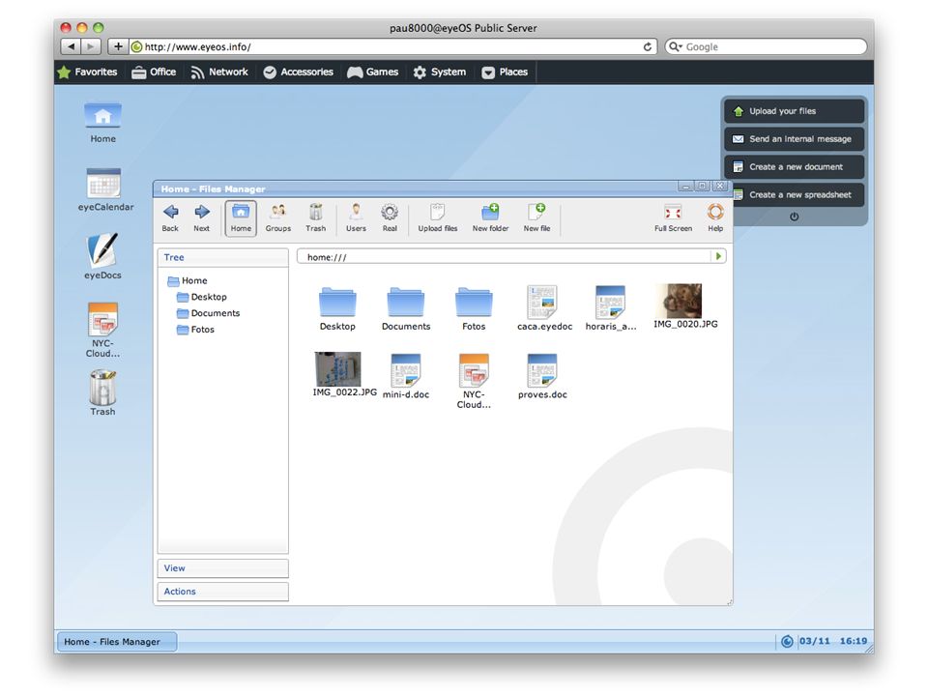Open the Office menu

pos(154,72)
